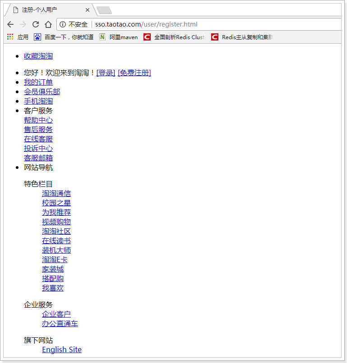
Task: Open 我喜欢 link
Action: tap(53, 288)
